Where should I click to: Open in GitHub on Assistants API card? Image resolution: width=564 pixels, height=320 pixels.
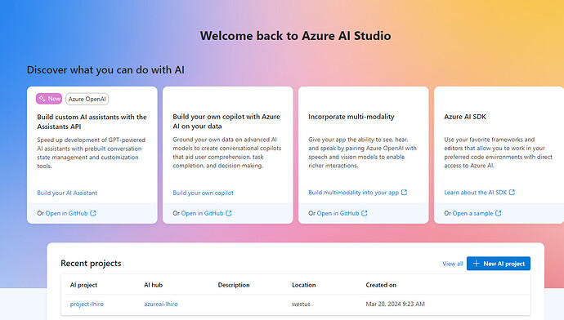click(66, 213)
